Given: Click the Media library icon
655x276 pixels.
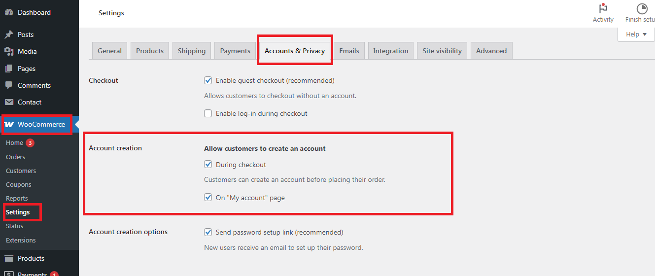Looking at the screenshot, I should [x=9, y=51].
